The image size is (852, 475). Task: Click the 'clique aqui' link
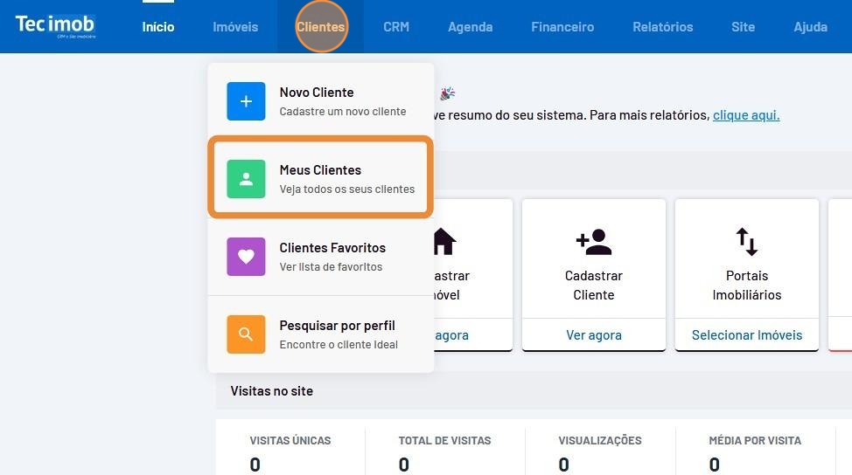pos(746,115)
